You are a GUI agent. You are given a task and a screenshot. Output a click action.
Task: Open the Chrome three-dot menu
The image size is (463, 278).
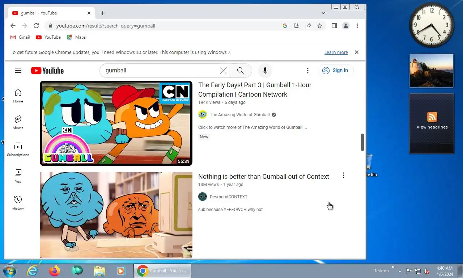tap(357, 26)
